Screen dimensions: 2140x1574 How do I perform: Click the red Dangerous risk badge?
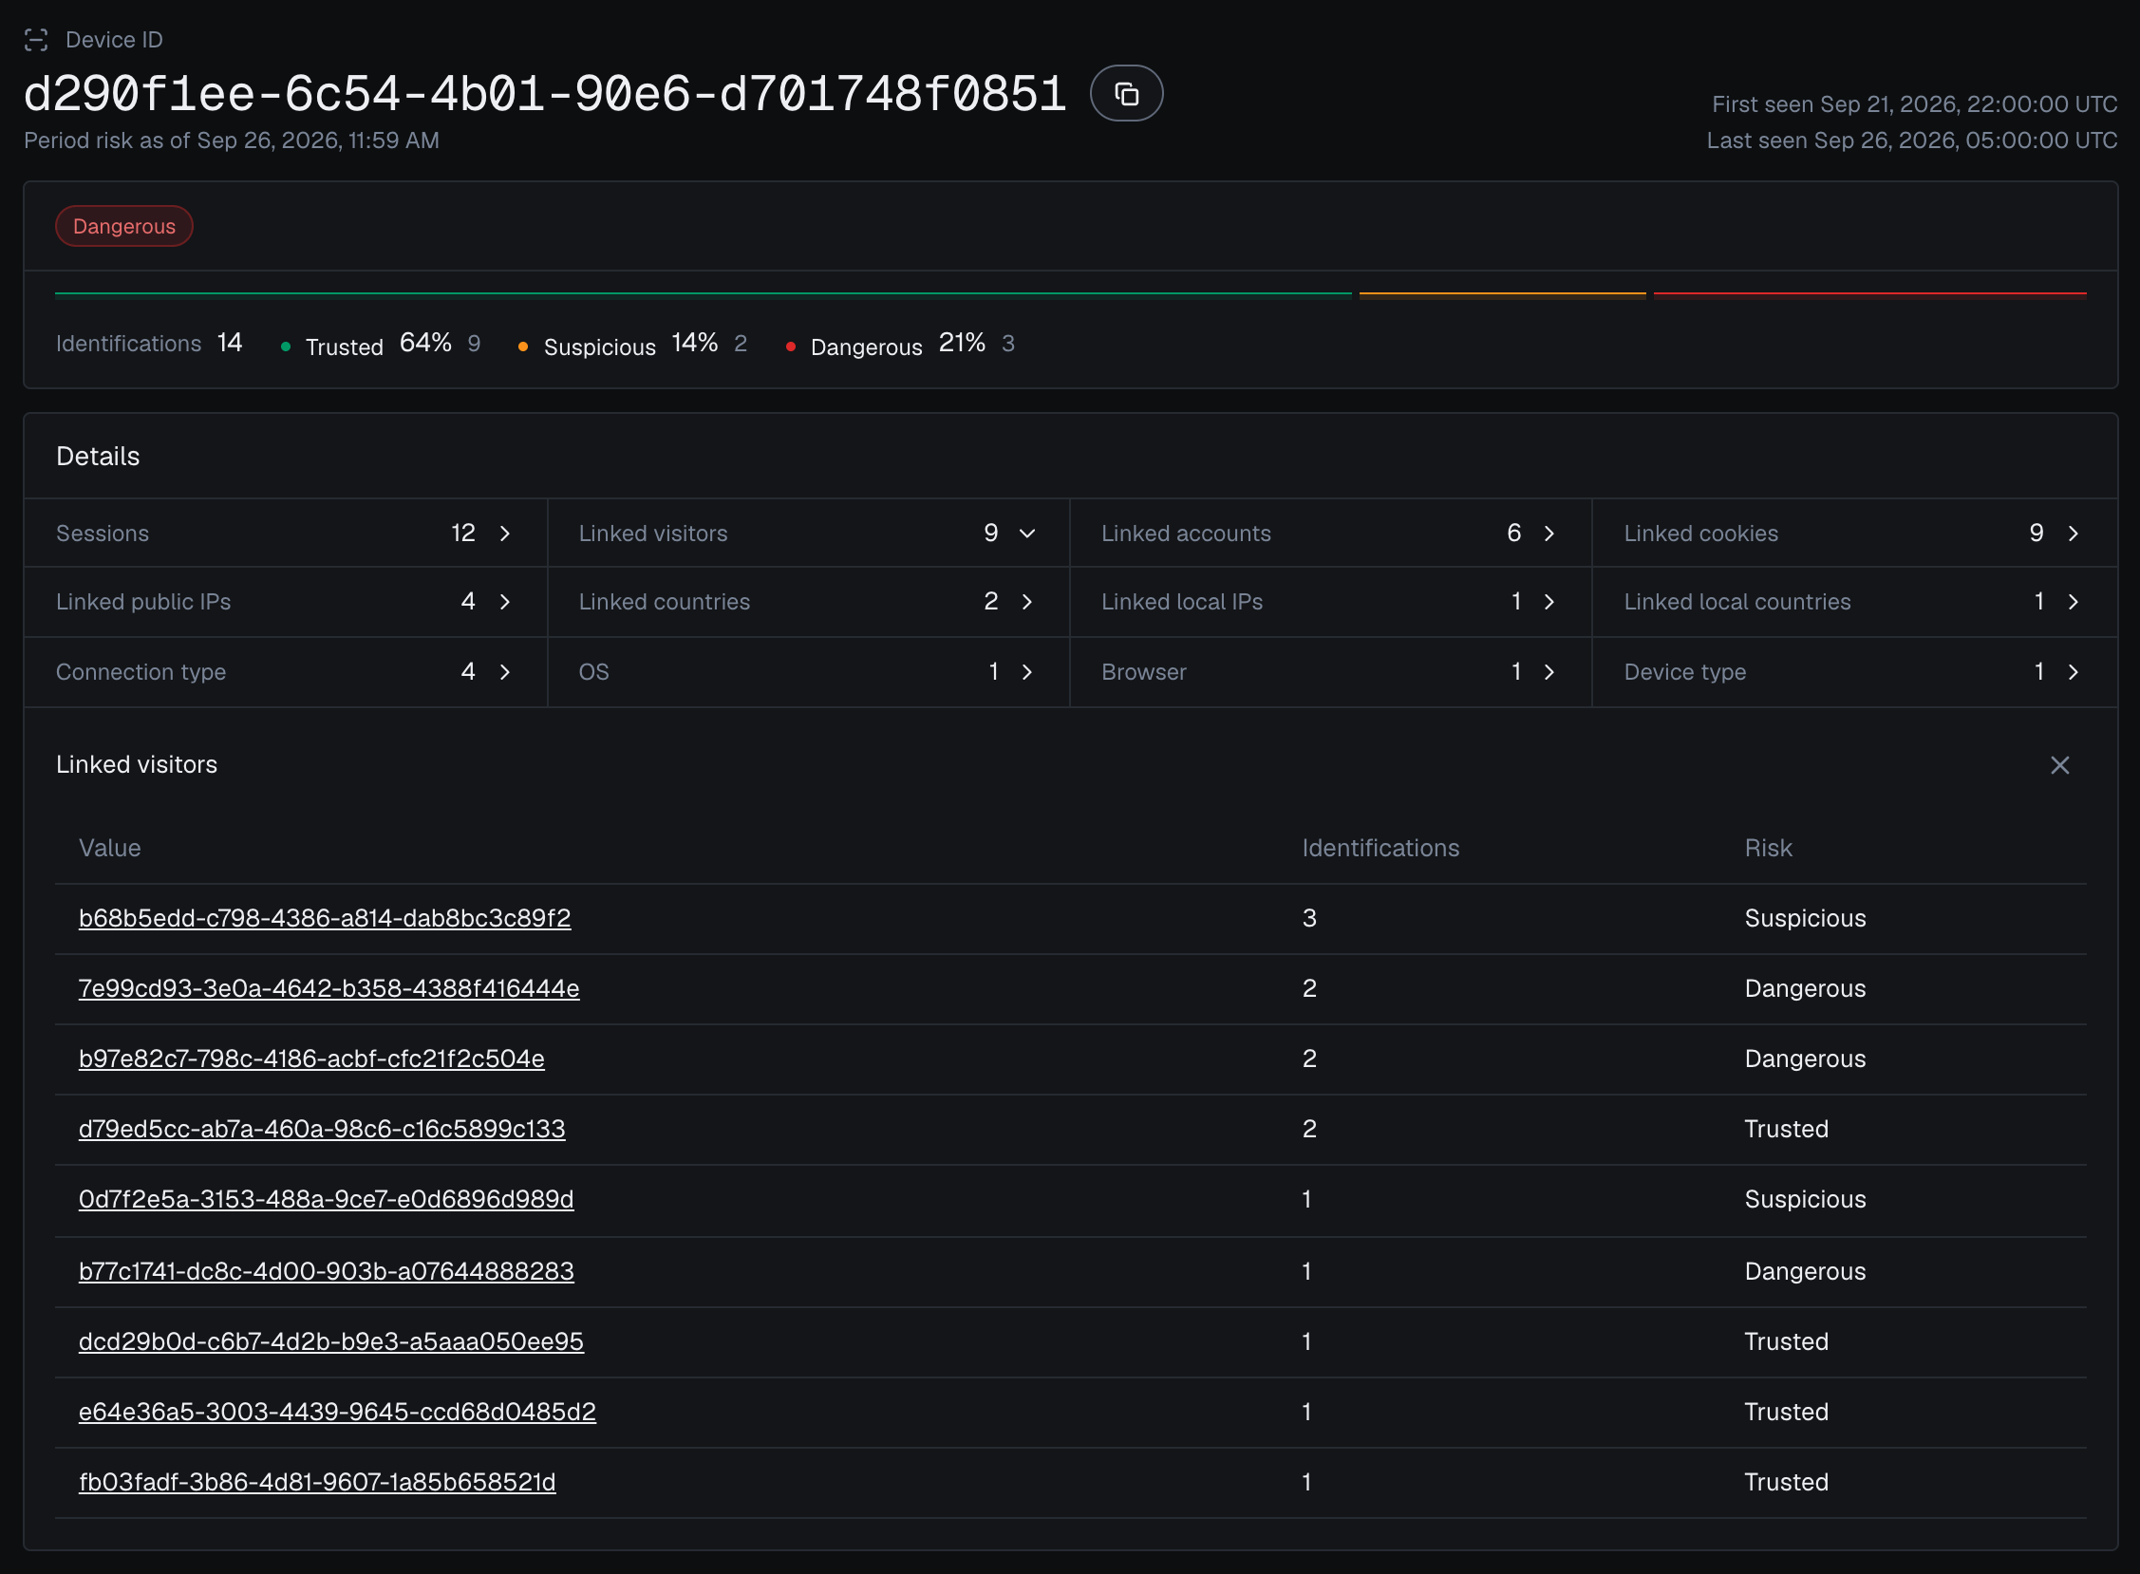point(123,226)
